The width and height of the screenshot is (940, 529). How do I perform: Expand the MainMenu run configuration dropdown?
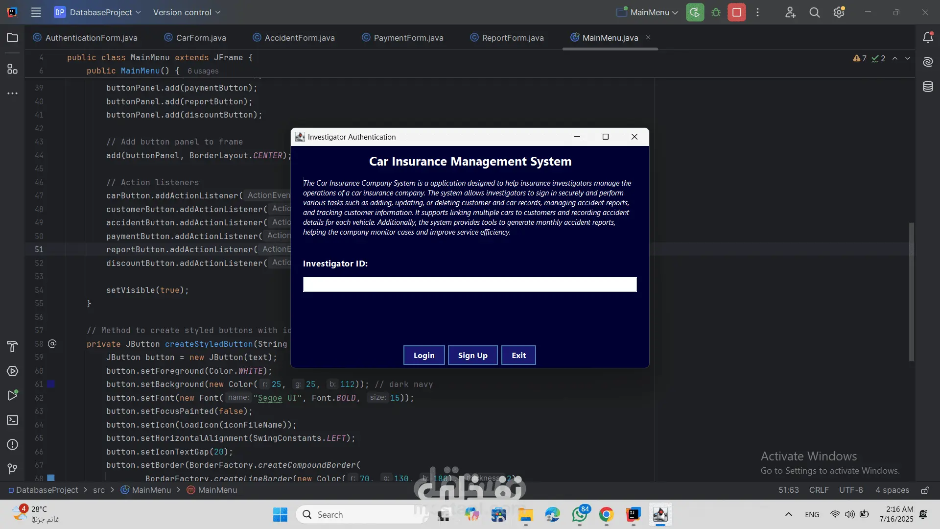(x=647, y=12)
